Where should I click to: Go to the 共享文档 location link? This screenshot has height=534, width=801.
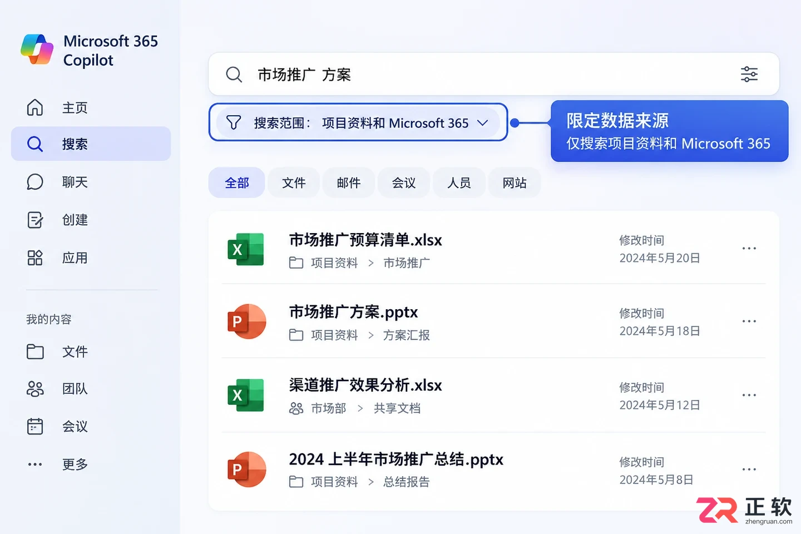pyautogui.click(x=397, y=408)
